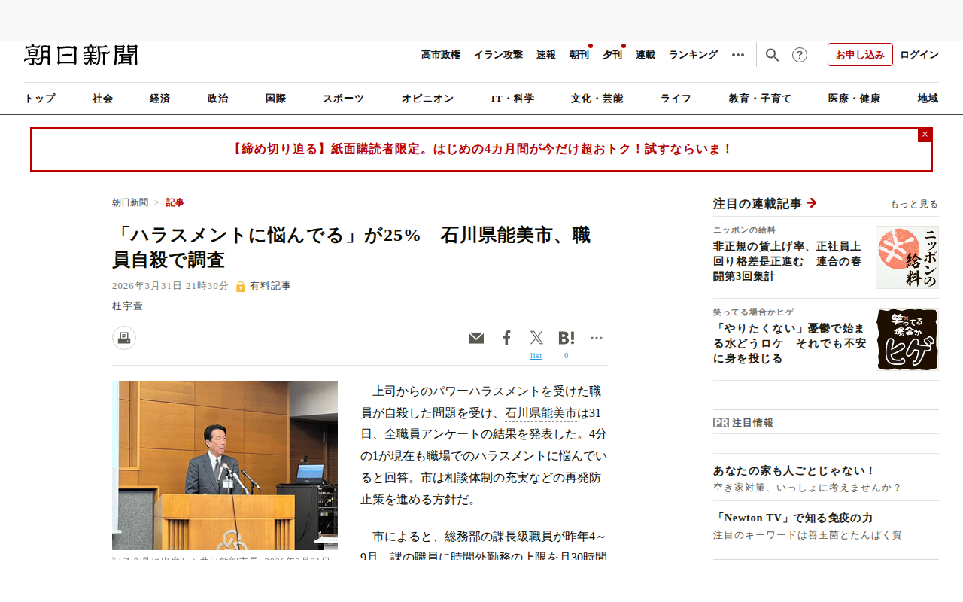Bookmark the article on Hatena B!
The image size is (963, 602).
click(x=567, y=338)
